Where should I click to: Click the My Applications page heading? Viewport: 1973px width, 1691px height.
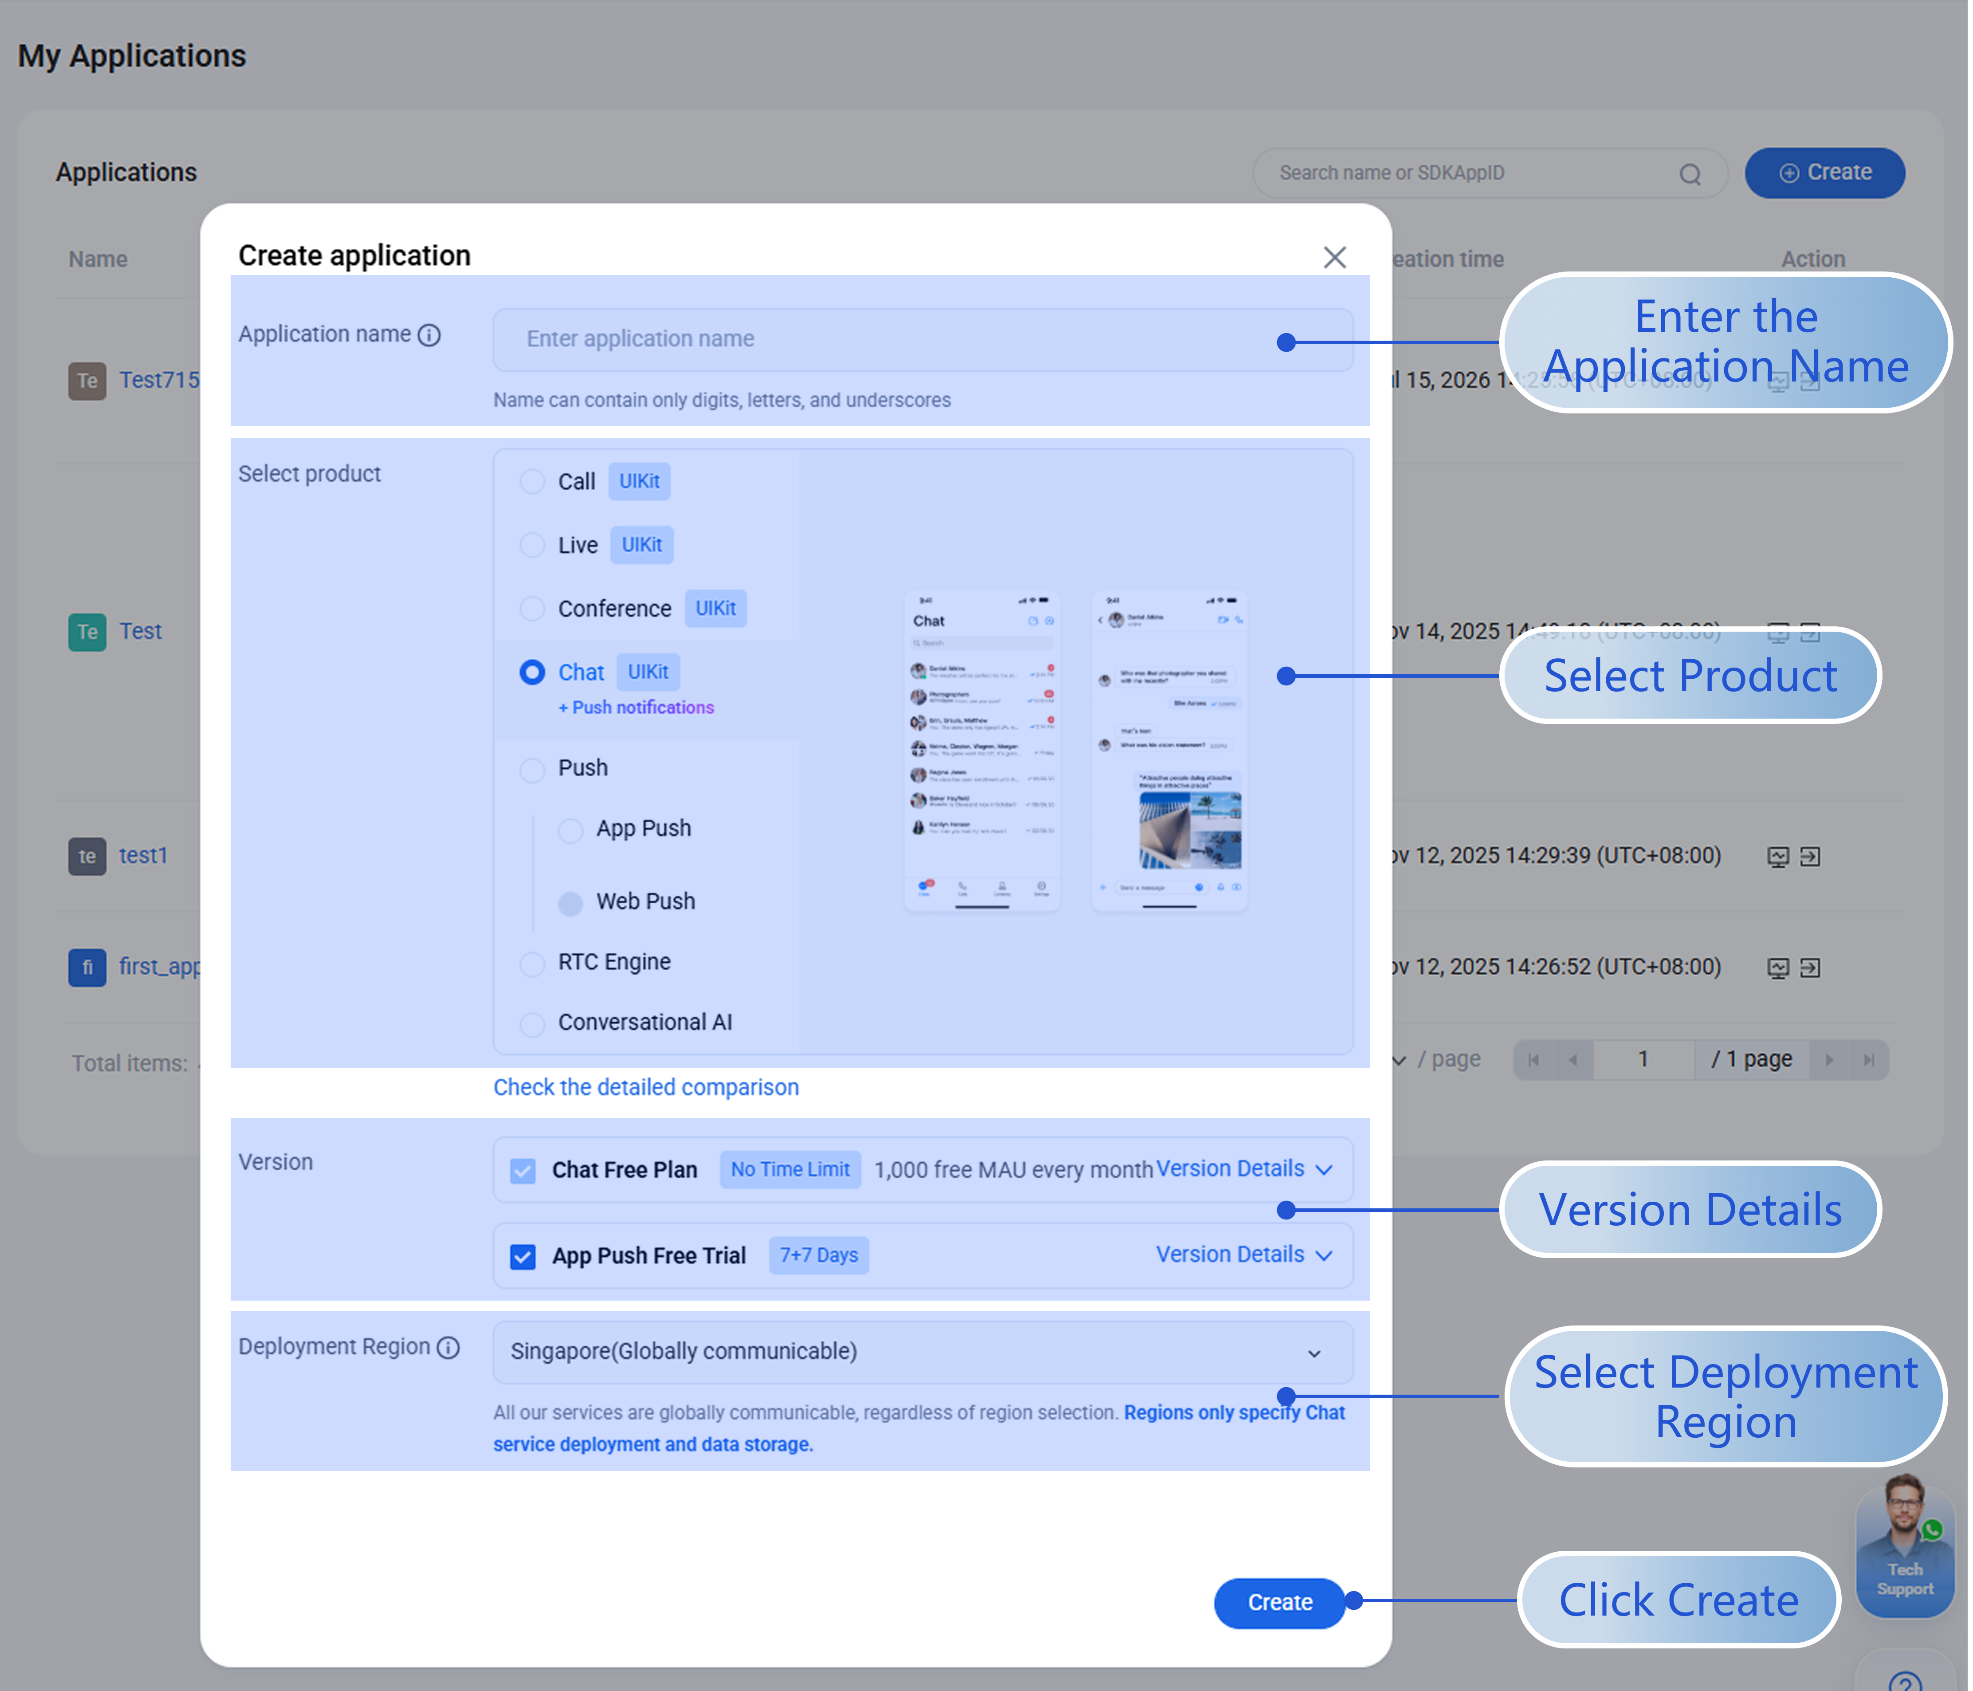(132, 56)
